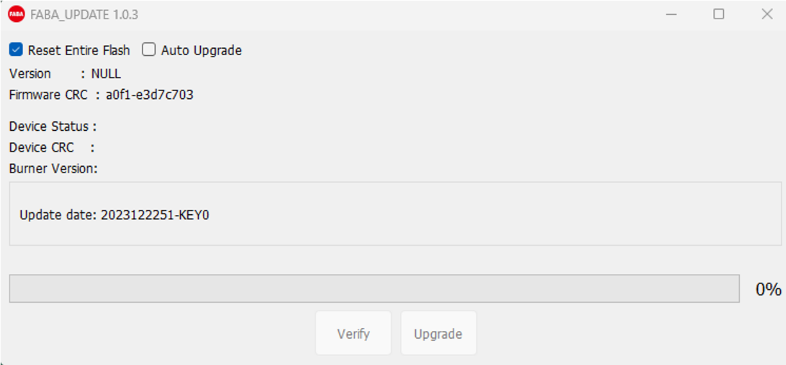Click the Burner Version label

click(53, 169)
